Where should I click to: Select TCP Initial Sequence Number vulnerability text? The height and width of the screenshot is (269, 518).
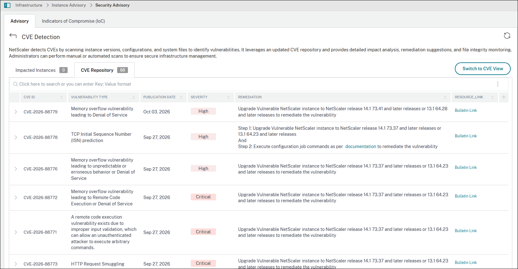101,137
